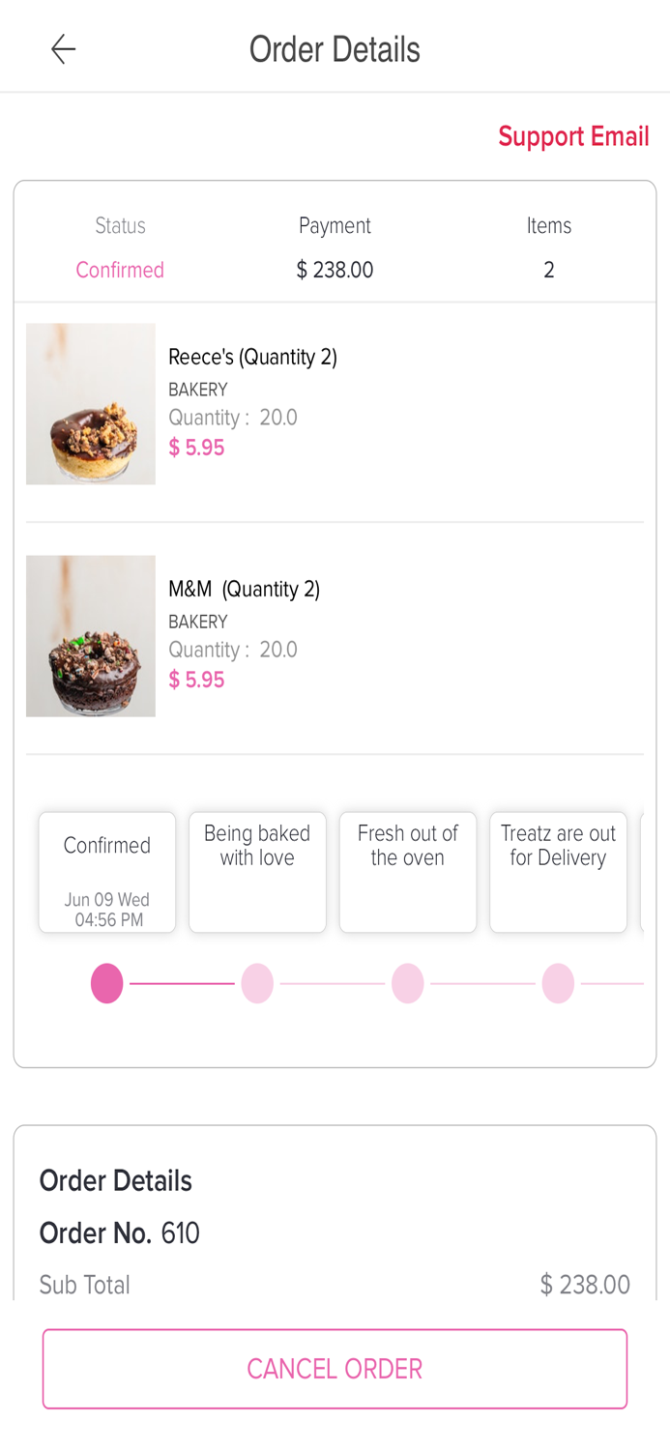
Task: Tap the Sub Total row
Action: (335, 1285)
